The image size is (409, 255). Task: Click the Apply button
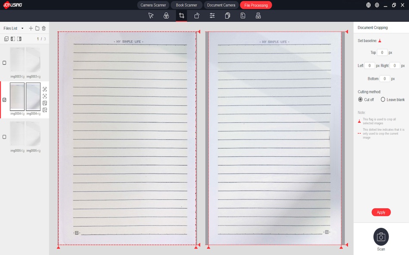[381, 212]
